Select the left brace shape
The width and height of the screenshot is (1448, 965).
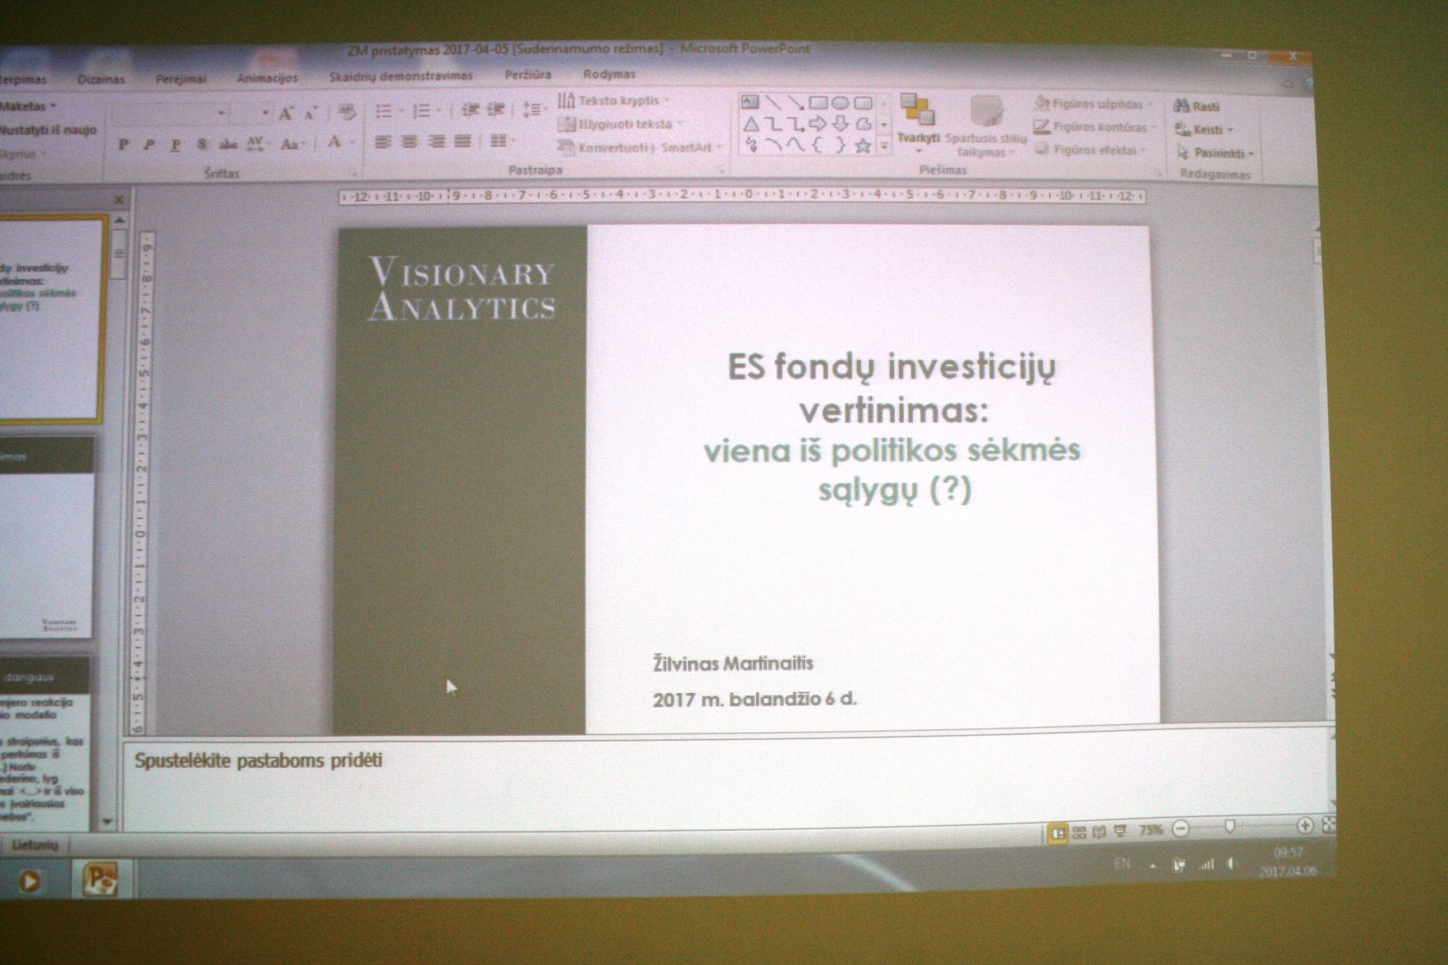point(818,146)
